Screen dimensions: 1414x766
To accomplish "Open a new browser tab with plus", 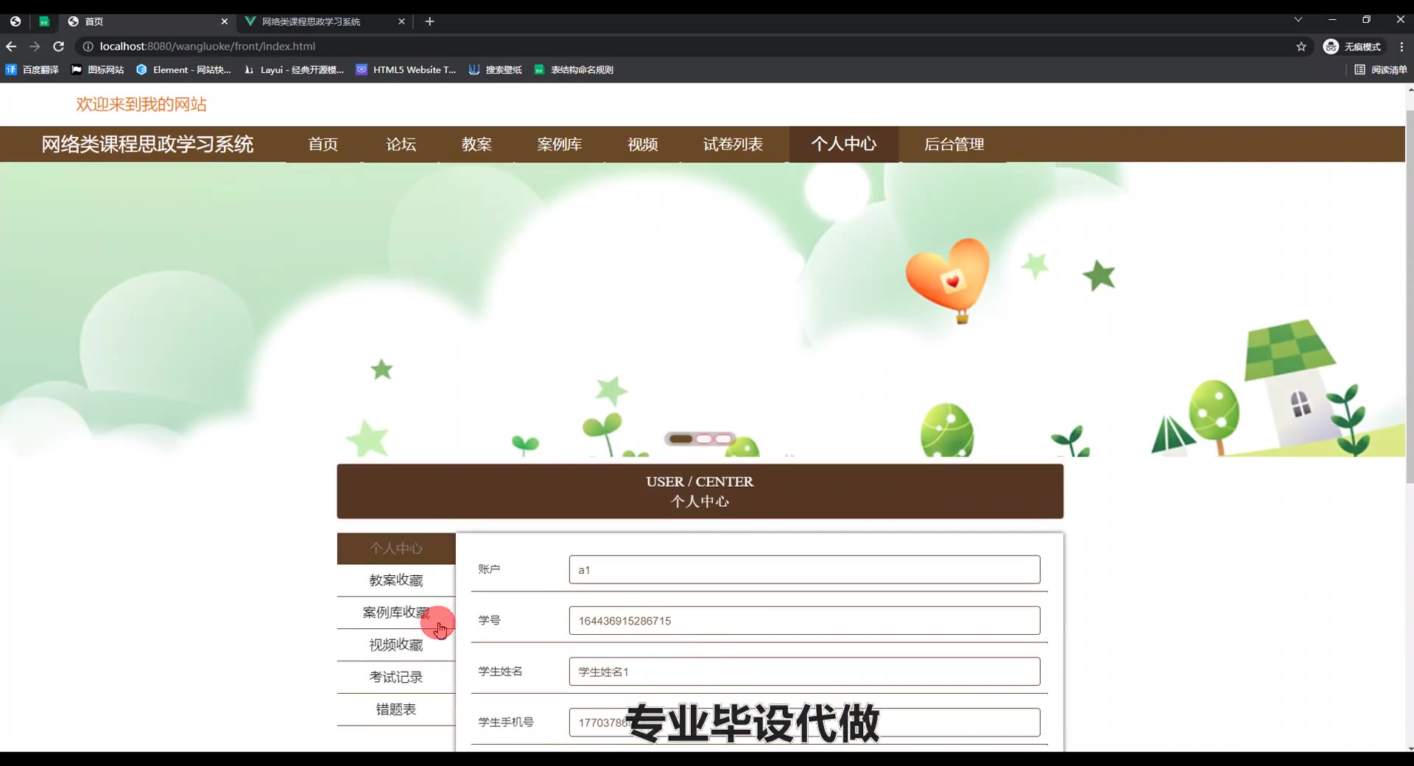I will [x=430, y=21].
